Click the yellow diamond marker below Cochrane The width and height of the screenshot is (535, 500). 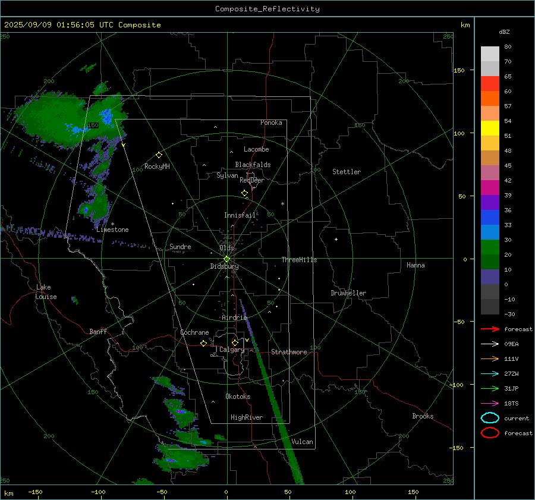pyautogui.click(x=203, y=344)
